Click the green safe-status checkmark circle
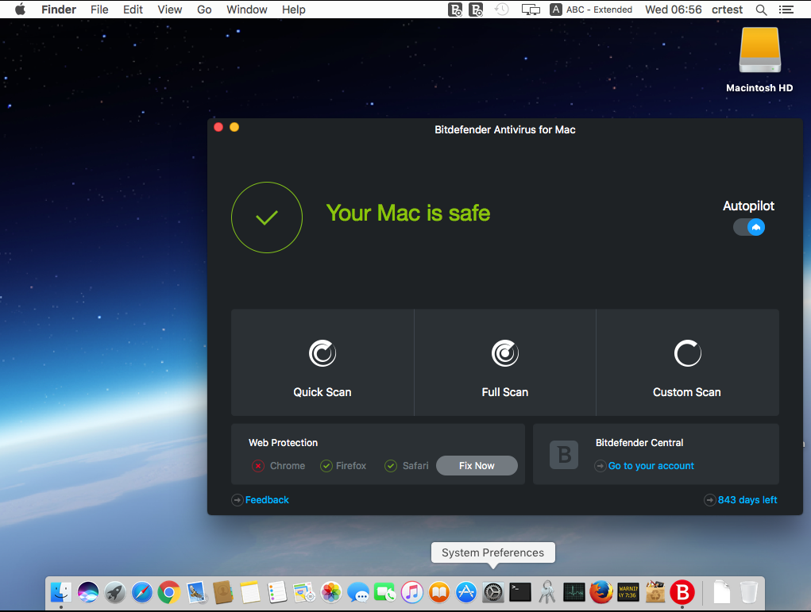The height and width of the screenshot is (612, 811). [x=267, y=217]
